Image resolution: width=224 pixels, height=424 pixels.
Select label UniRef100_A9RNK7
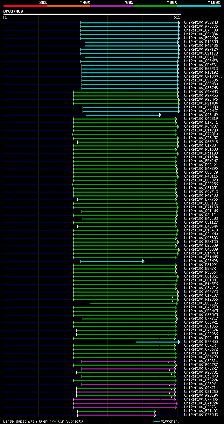(201, 111)
